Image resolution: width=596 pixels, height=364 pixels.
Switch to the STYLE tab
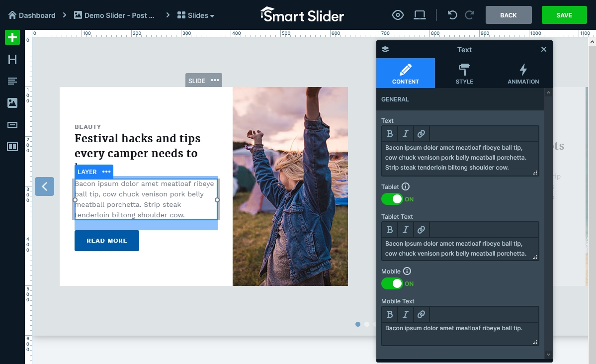tap(464, 73)
